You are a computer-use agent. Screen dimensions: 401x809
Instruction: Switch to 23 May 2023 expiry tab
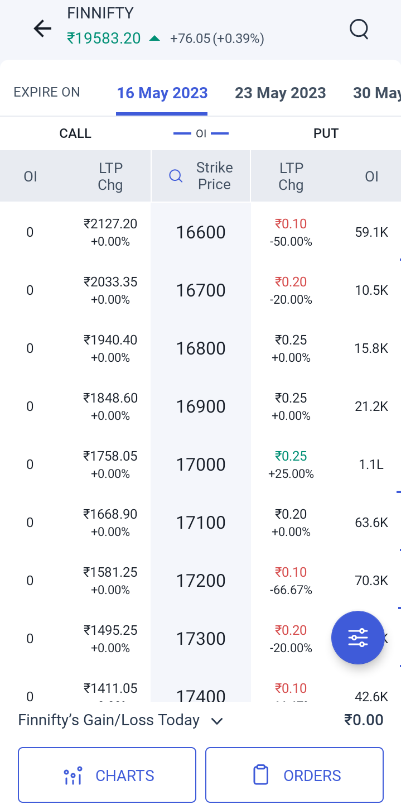(280, 93)
